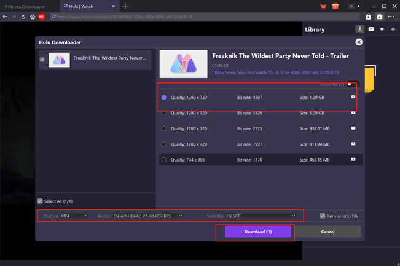Open a new tab with plus icon
Screen dimensions: 400x266
pos(125,6)
